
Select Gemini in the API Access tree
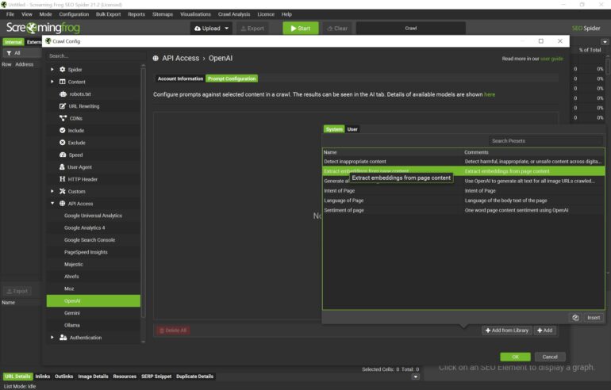pos(93,313)
